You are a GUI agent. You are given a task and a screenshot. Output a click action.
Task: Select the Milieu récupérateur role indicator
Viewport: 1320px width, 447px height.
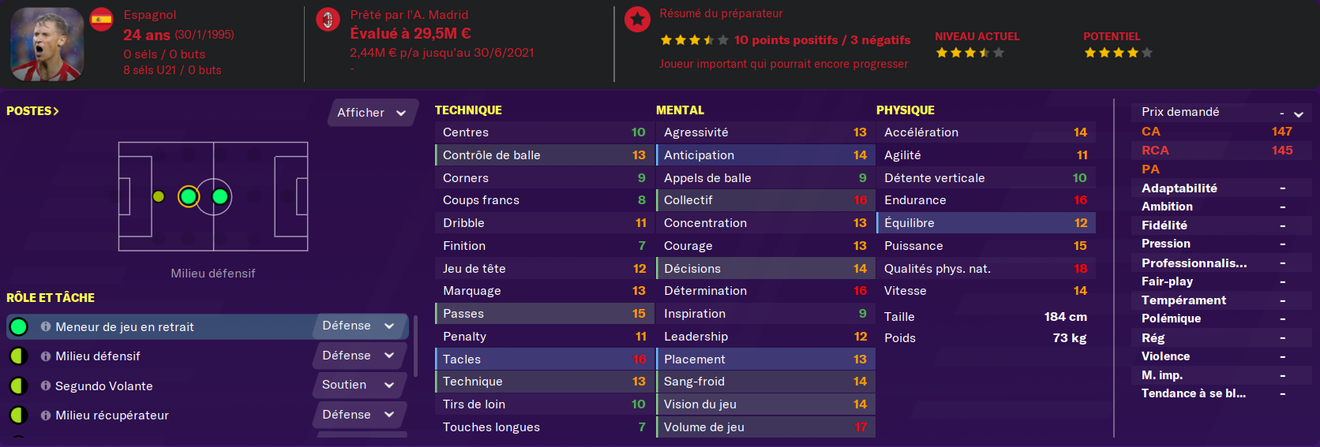[19, 415]
